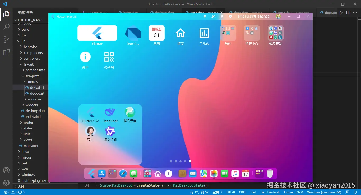
Task: Toggle the pin icon in Flutter-MacOS bar
Action: pyautogui.click(x=222, y=16)
